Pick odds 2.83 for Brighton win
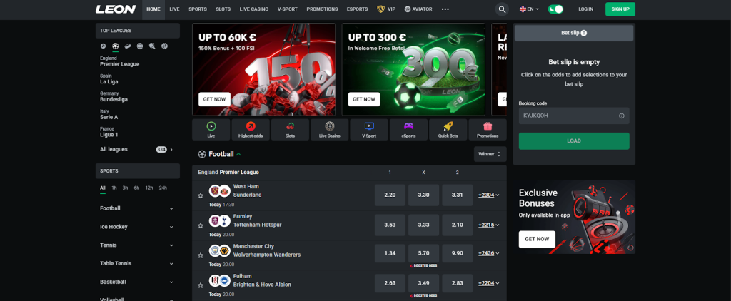The width and height of the screenshot is (731, 301). point(458,283)
